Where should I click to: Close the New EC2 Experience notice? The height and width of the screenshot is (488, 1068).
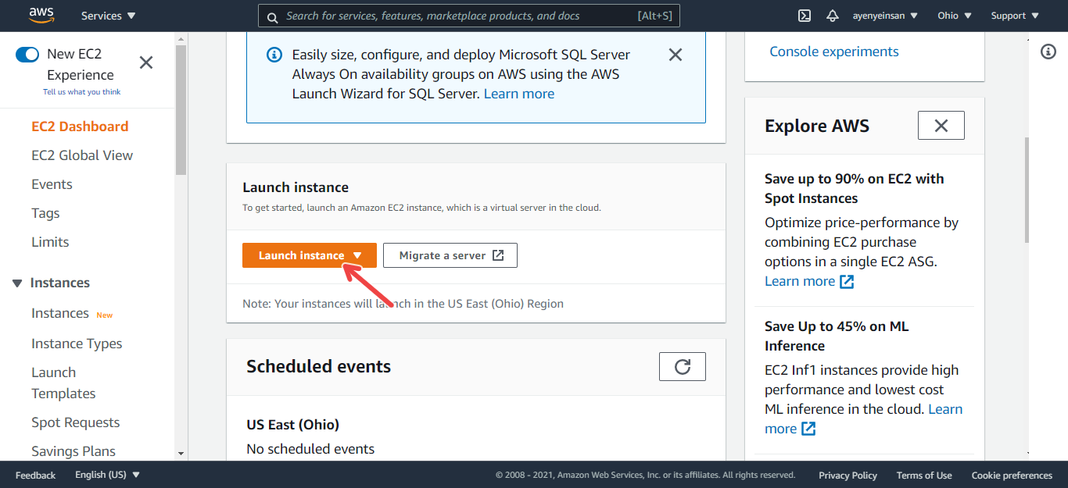tap(146, 62)
